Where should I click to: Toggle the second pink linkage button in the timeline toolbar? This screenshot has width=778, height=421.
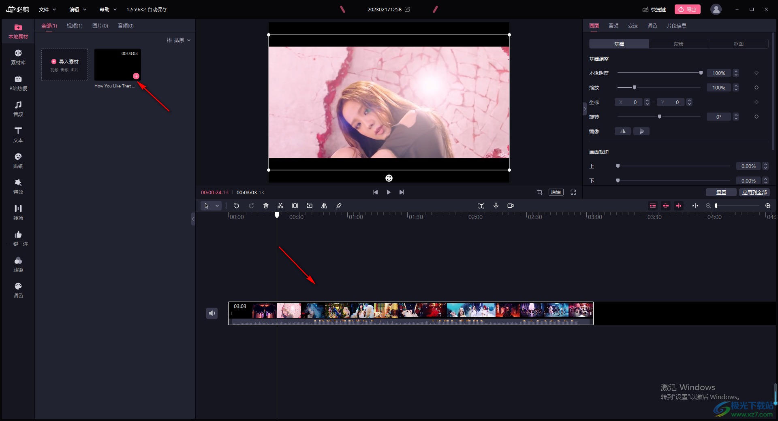(666, 206)
